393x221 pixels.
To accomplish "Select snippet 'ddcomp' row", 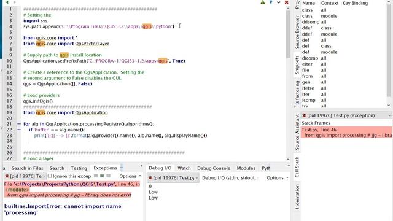I will point(344,22).
